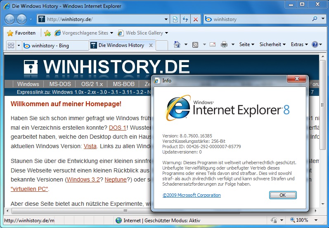Close the Info dialog with red X
329x228 pixels.
coord(297,79)
